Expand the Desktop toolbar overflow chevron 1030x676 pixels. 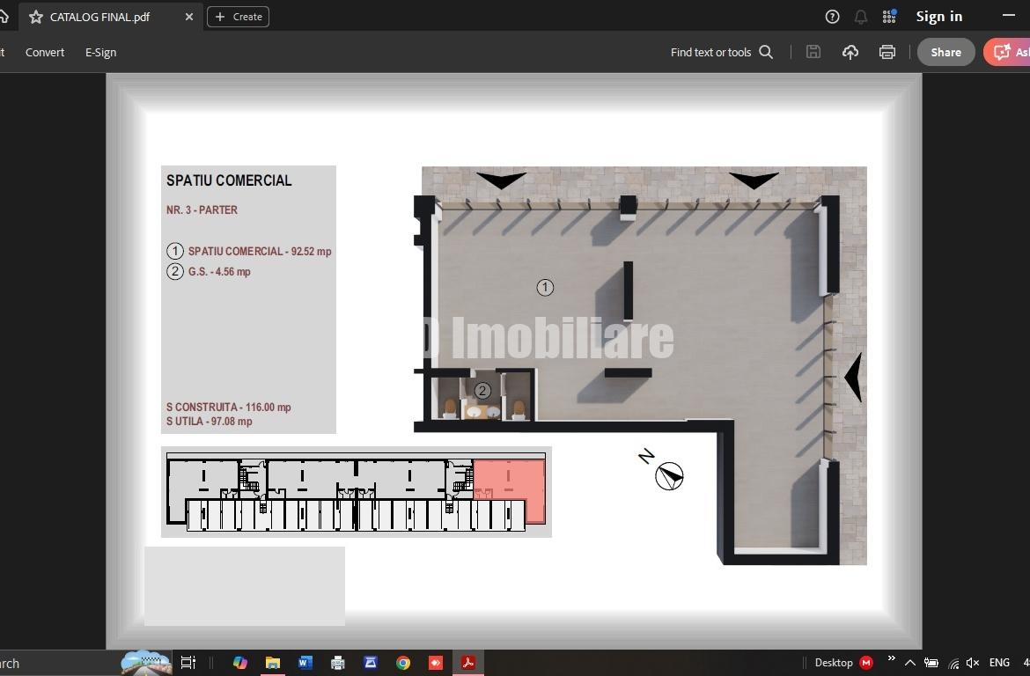click(891, 658)
